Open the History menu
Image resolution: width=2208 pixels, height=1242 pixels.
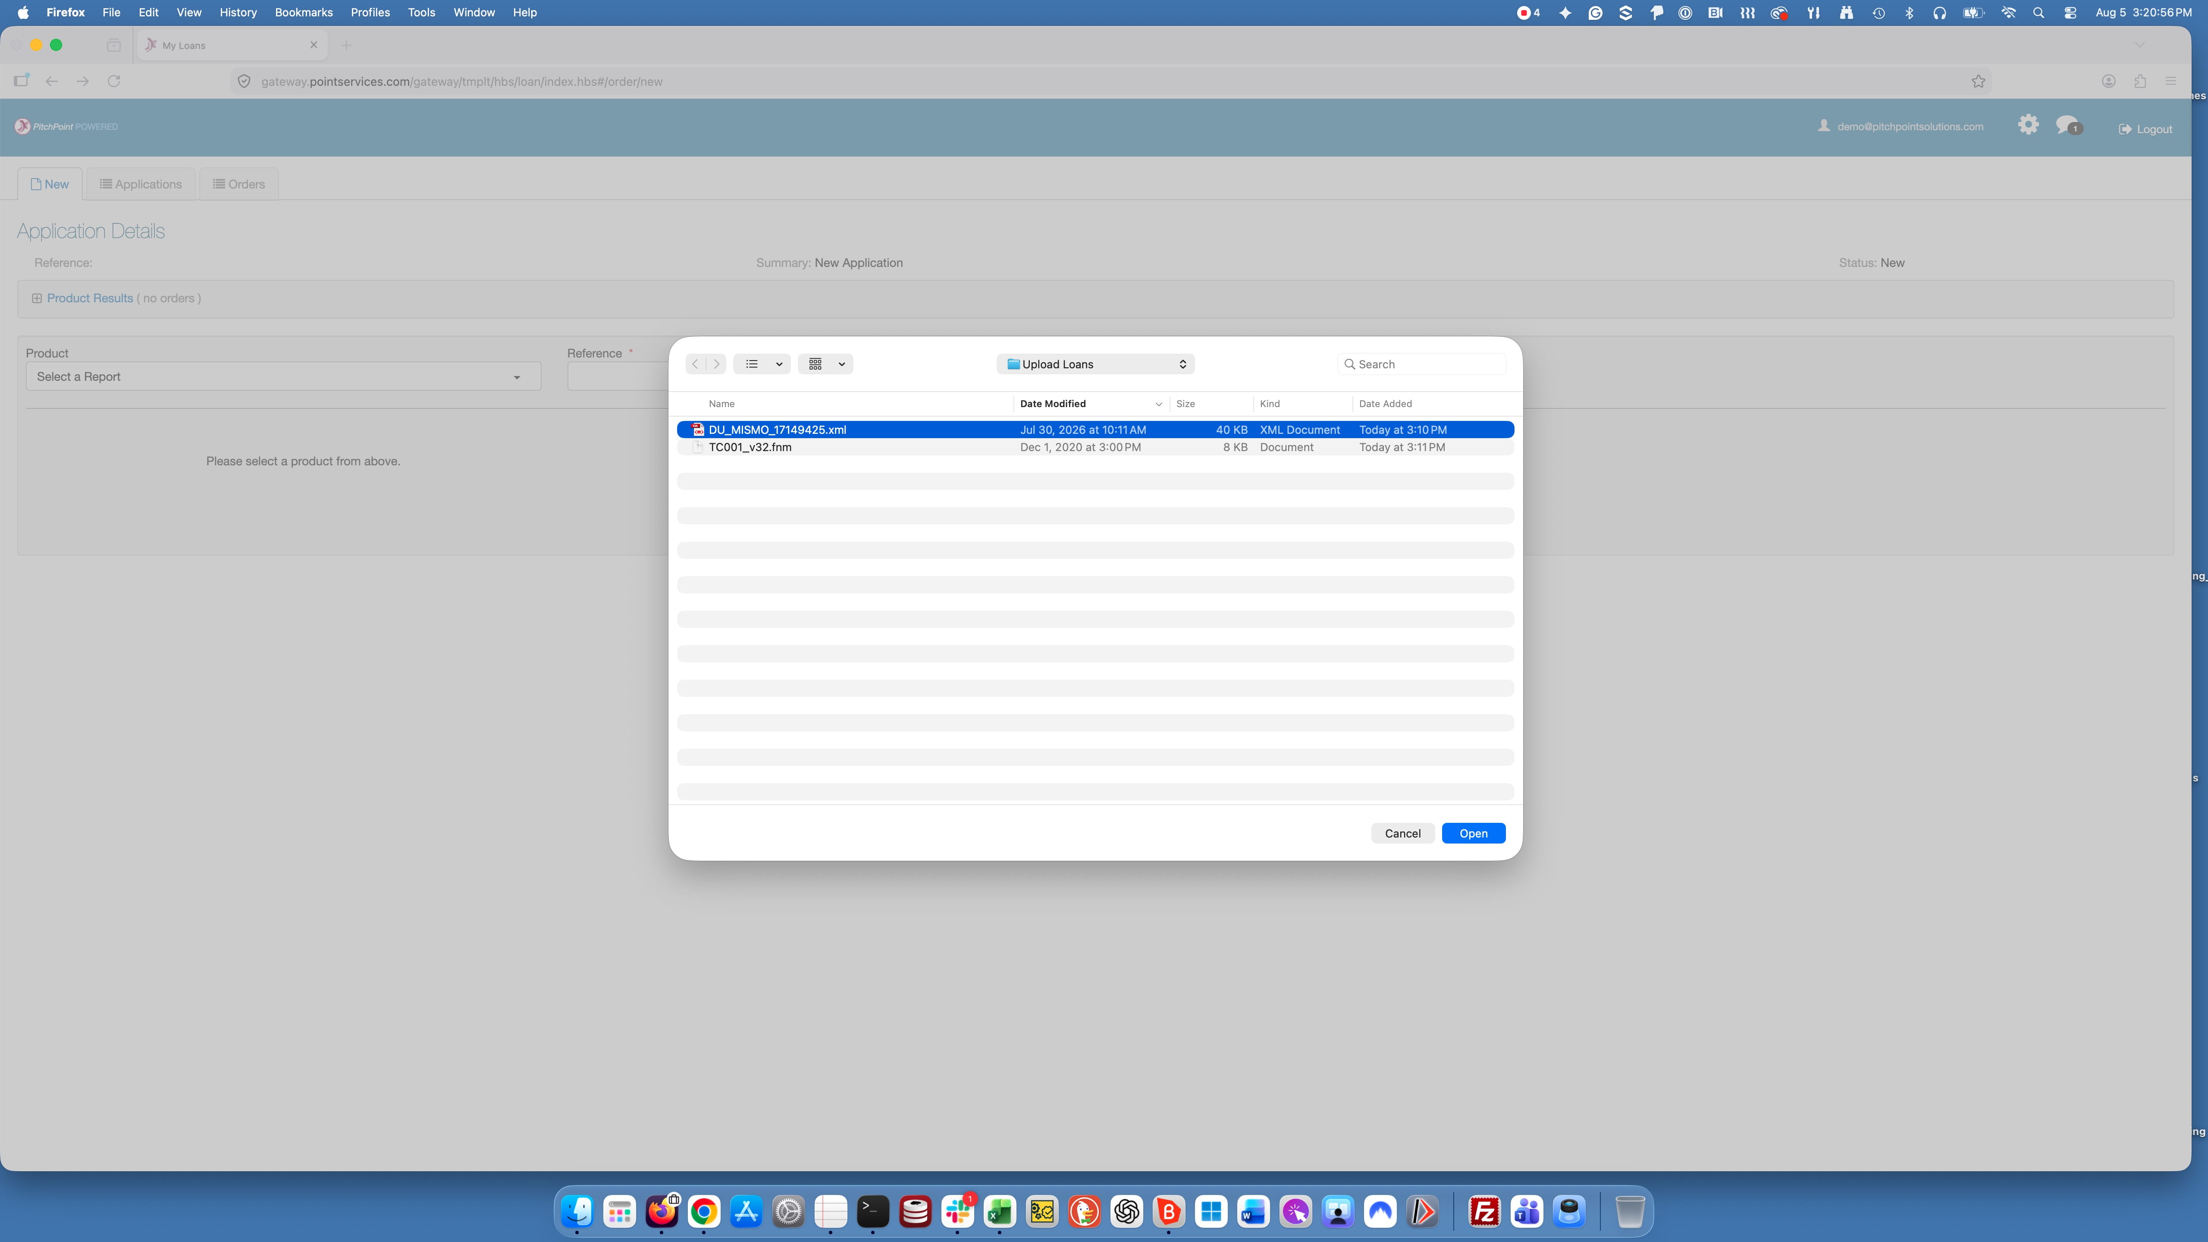tap(238, 13)
